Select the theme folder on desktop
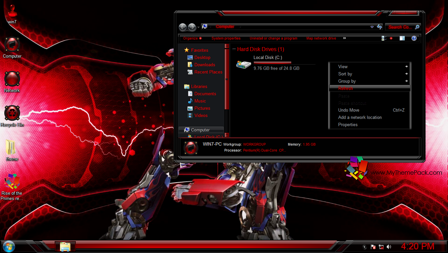Screen dimensions: 448x253 click(12, 150)
